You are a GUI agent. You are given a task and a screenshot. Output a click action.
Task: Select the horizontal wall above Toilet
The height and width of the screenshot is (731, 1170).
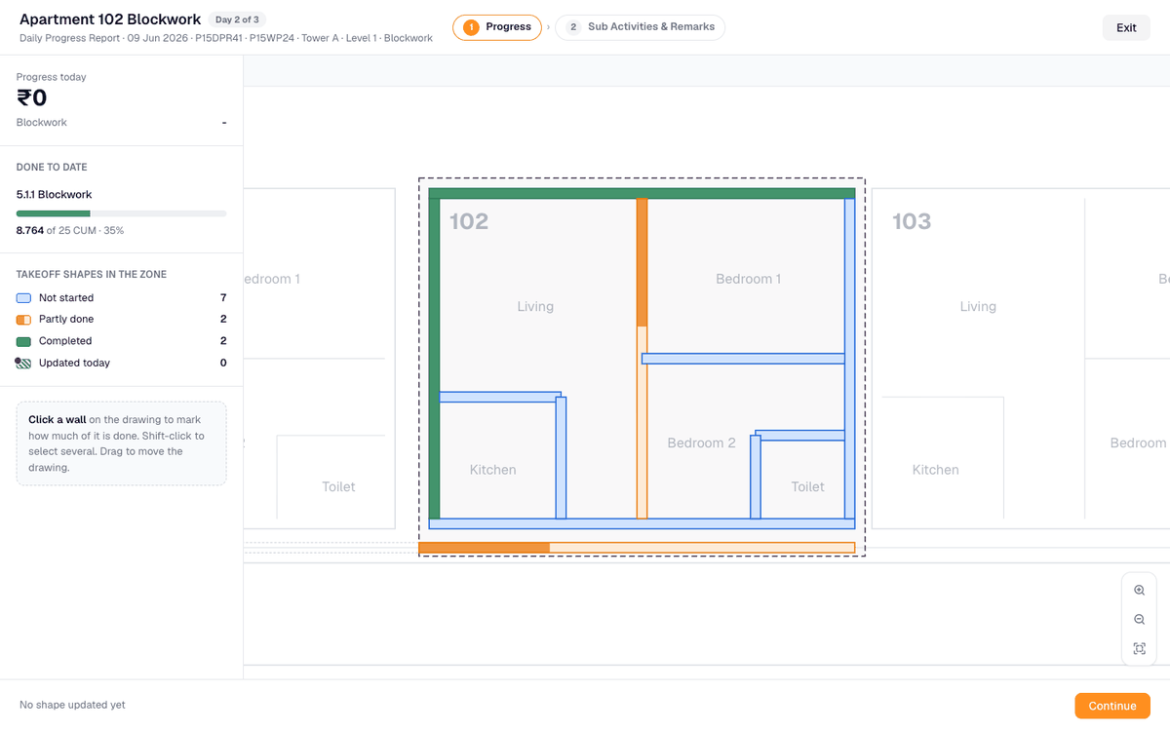[799, 435]
